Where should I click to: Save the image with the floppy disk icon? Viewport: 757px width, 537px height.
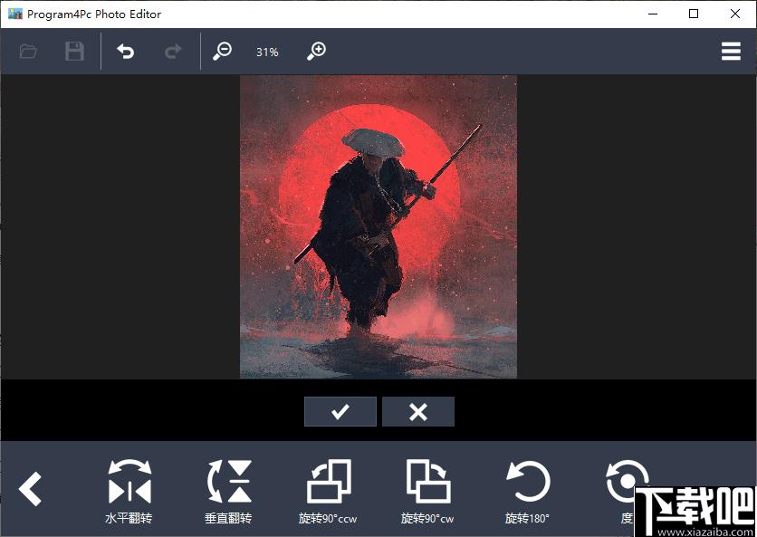pos(75,52)
